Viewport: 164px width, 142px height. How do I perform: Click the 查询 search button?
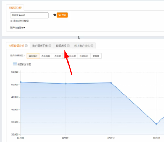(62, 15)
